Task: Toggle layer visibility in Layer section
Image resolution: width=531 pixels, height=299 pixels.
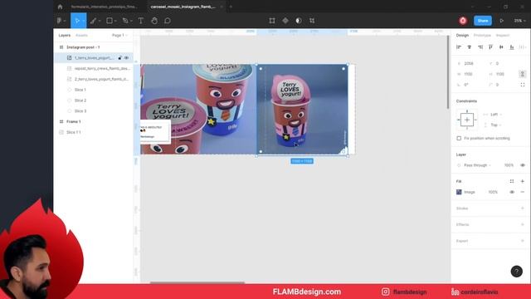Action: 523,165
